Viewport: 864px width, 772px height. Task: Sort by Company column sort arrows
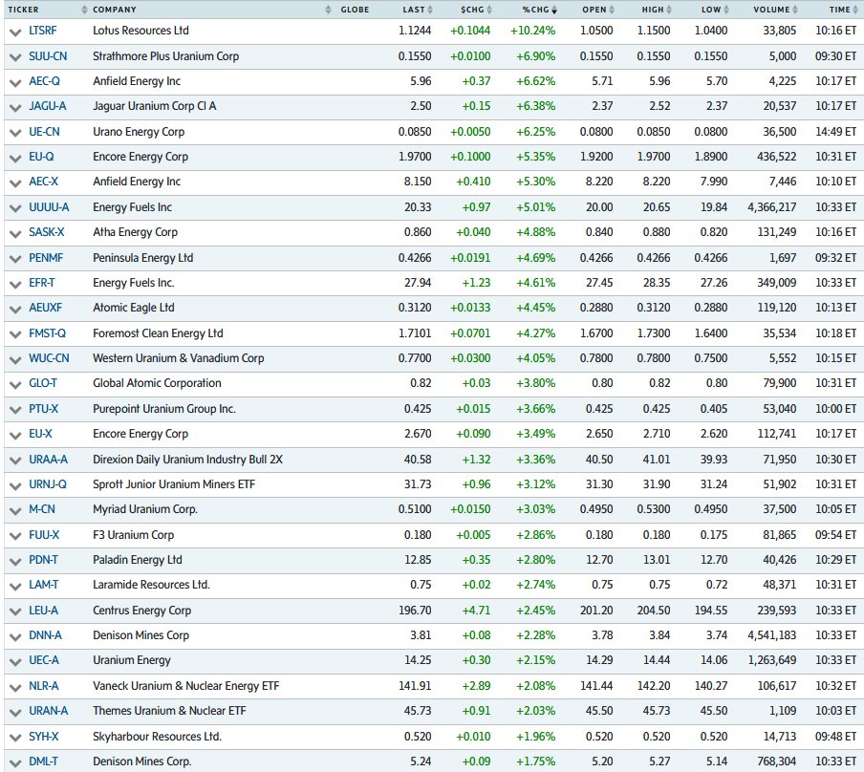328,10
